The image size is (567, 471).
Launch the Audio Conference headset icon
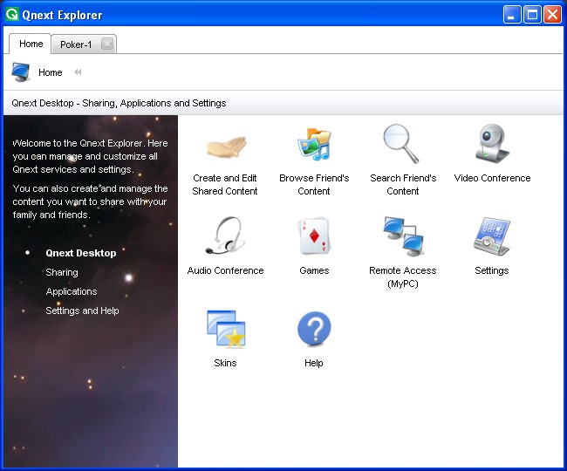pos(225,235)
